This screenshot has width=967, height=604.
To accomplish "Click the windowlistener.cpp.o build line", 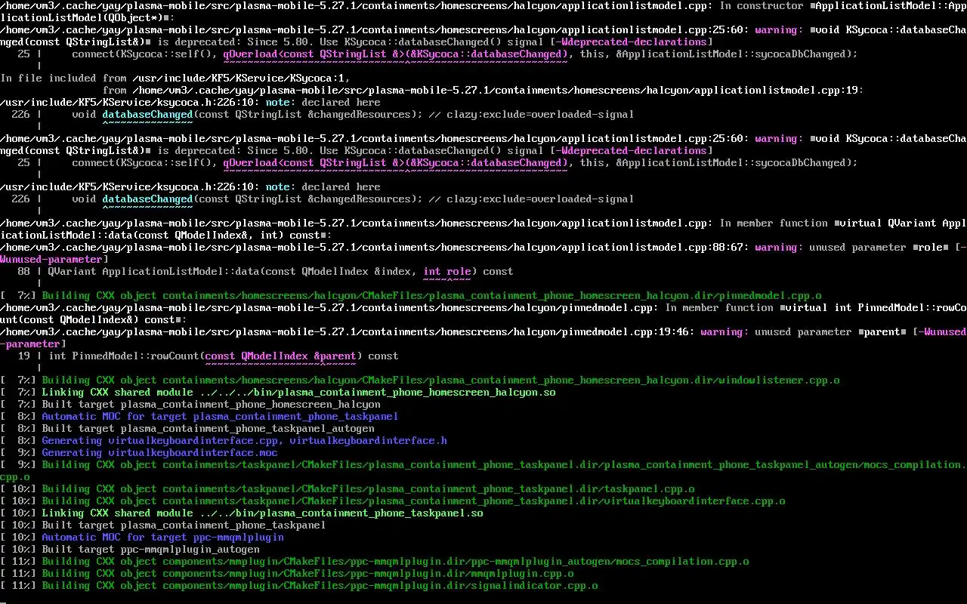I will click(420, 381).
